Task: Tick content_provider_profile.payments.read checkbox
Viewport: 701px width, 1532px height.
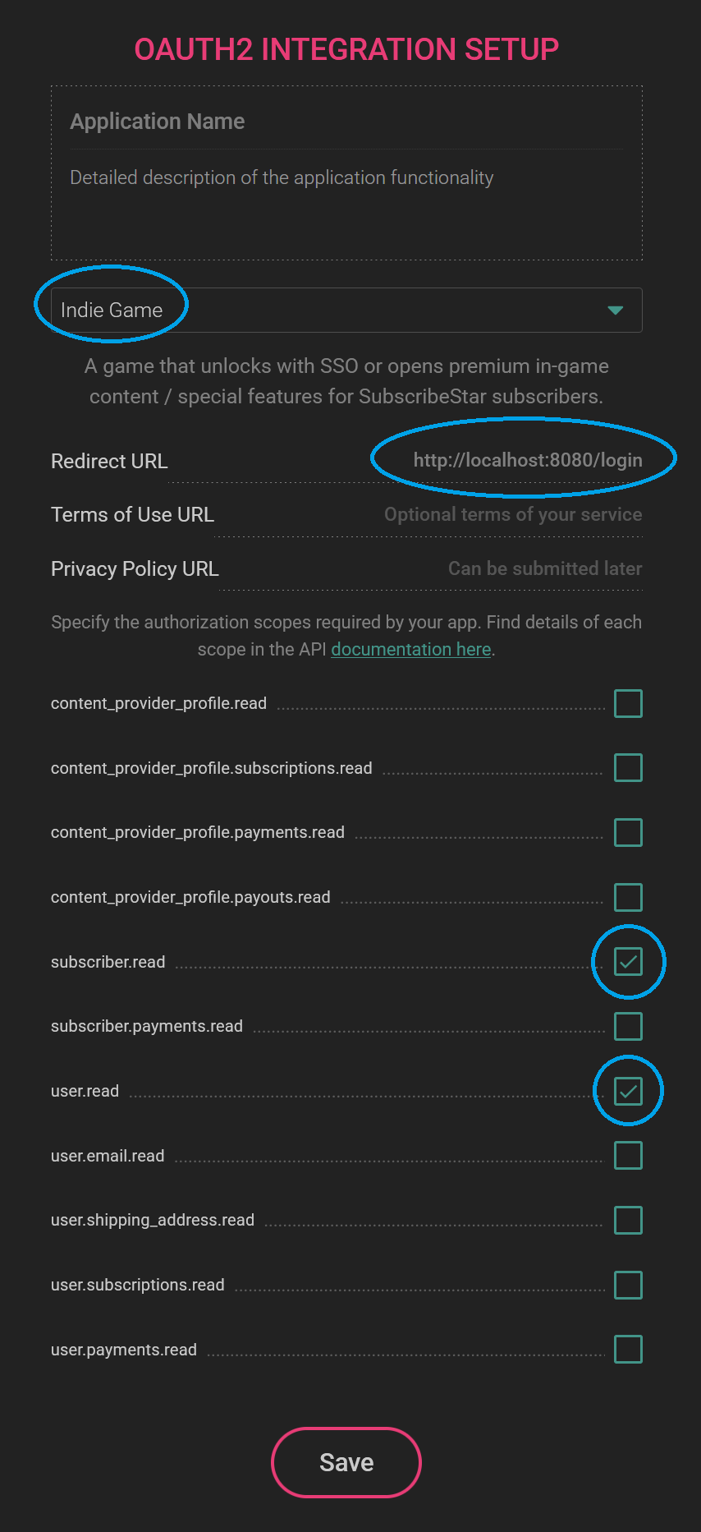Action: click(x=628, y=832)
